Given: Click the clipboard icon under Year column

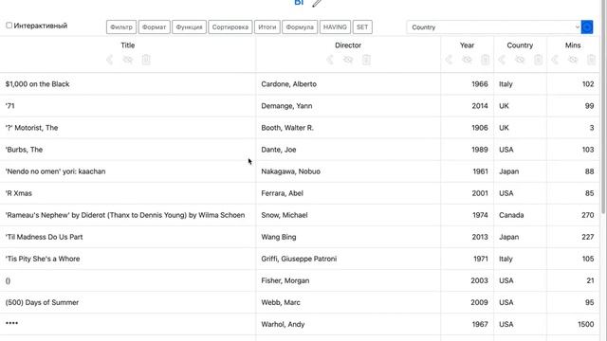Looking at the screenshot, I should (485, 60).
